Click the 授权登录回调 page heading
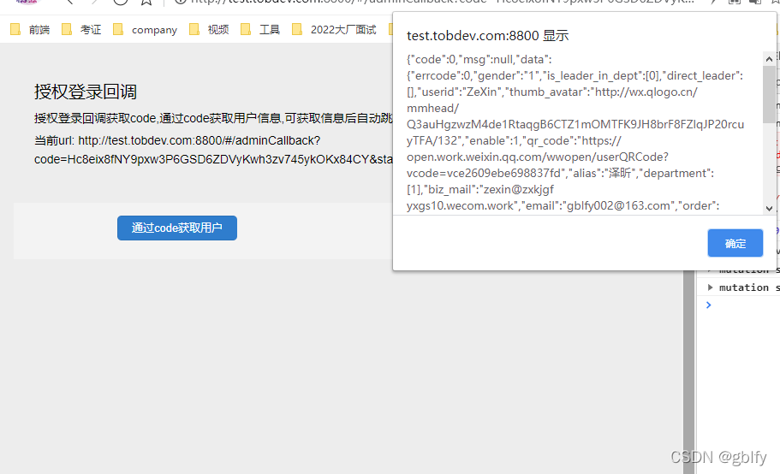Viewport: 780px width, 474px height. pyautogui.click(x=85, y=92)
